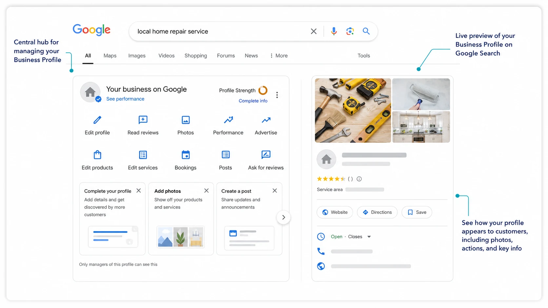Expand the hours dropdown arrow next to Closes

coord(369,237)
